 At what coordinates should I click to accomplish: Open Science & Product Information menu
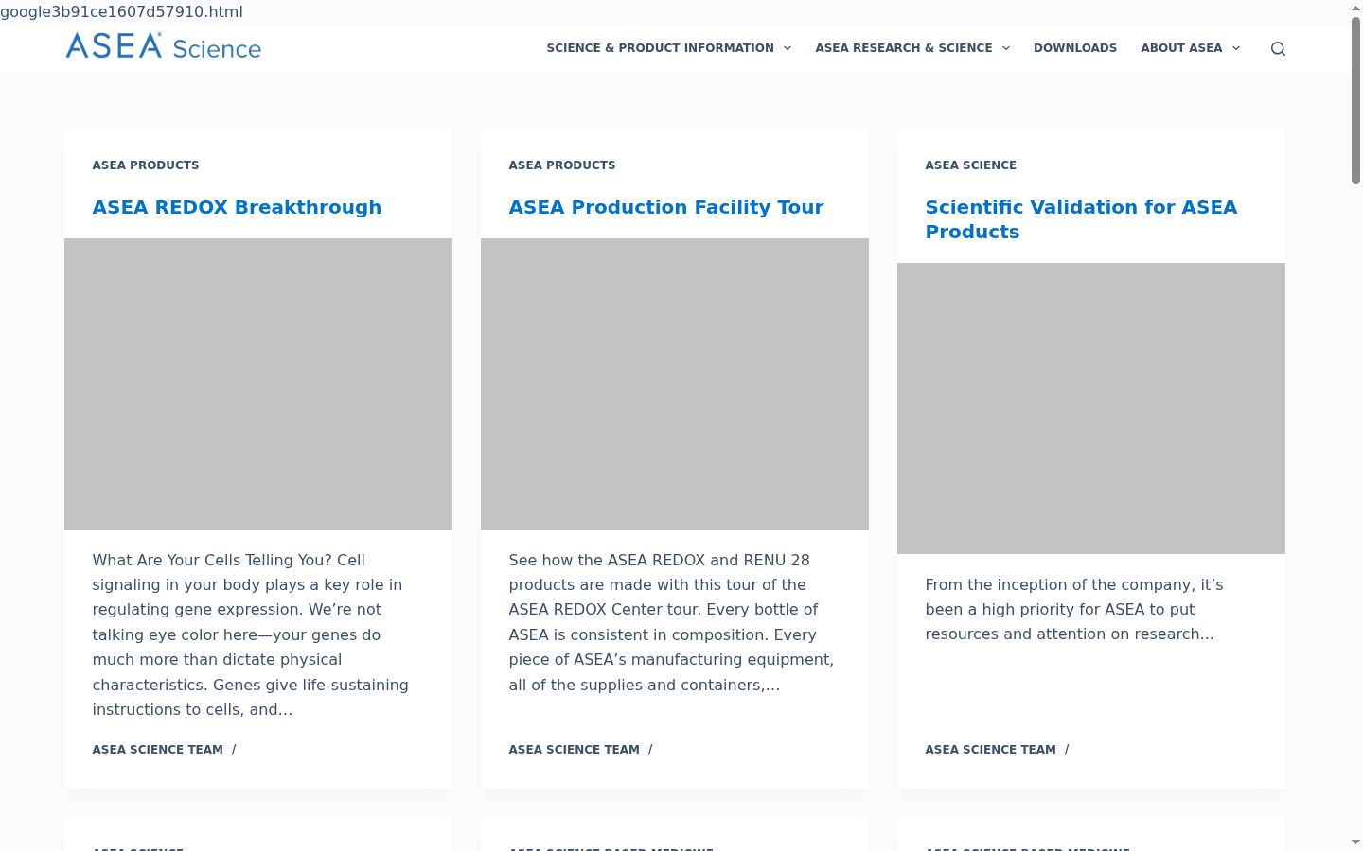point(660,48)
